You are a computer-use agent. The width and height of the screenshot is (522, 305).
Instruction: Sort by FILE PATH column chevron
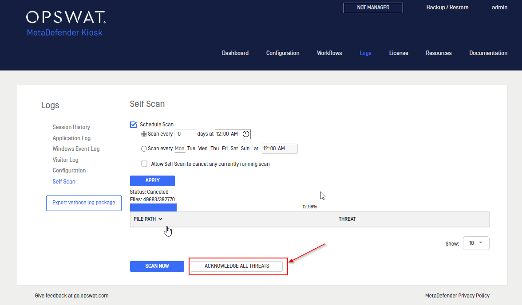click(161, 219)
